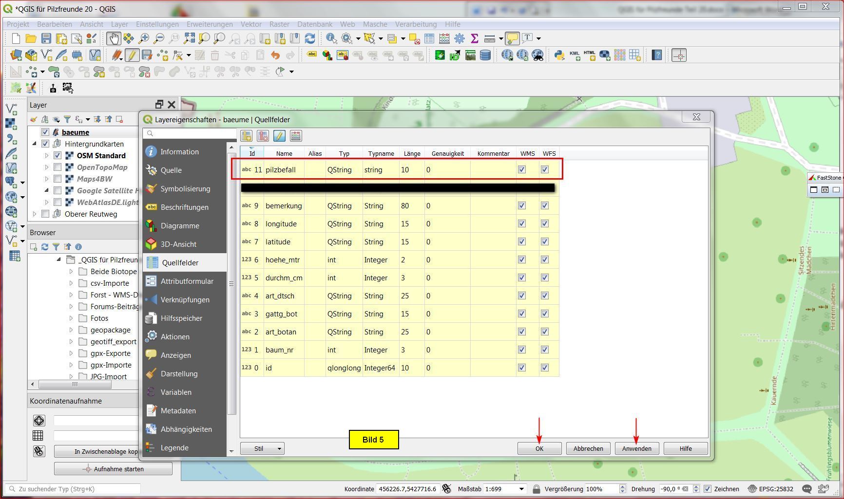This screenshot has width=844, height=499.
Task: Uncheck the OSM Standard layer visibility
Action: pos(58,156)
